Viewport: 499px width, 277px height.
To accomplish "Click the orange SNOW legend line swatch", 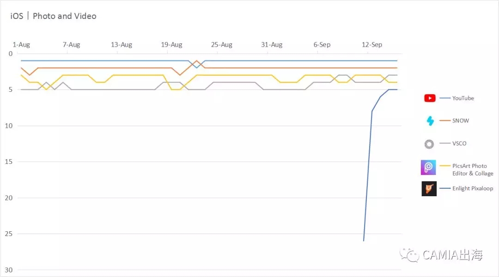I will (445, 121).
